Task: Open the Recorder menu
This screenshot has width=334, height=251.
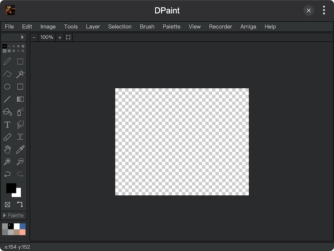Action: 220,27
